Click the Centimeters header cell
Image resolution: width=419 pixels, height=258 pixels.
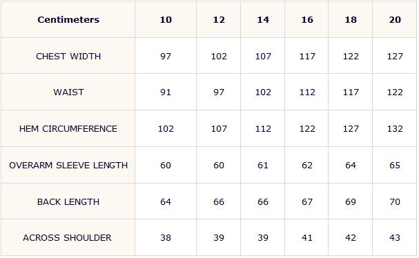coord(68,19)
